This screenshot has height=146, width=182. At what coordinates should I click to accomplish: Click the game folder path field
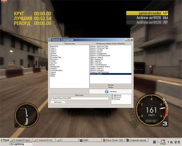coord(80,98)
